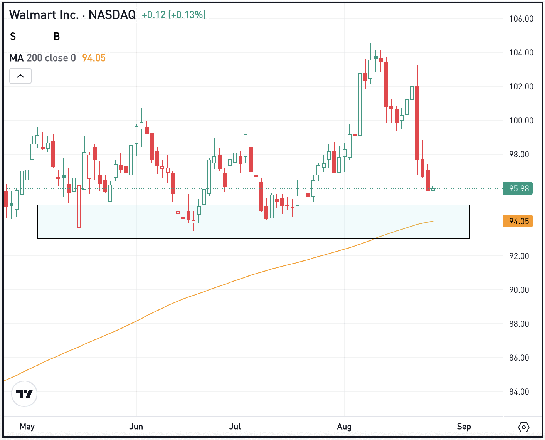Viewport: 545px width, 440px height.
Task: Click the TradingView logo watermark
Action: 24,394
